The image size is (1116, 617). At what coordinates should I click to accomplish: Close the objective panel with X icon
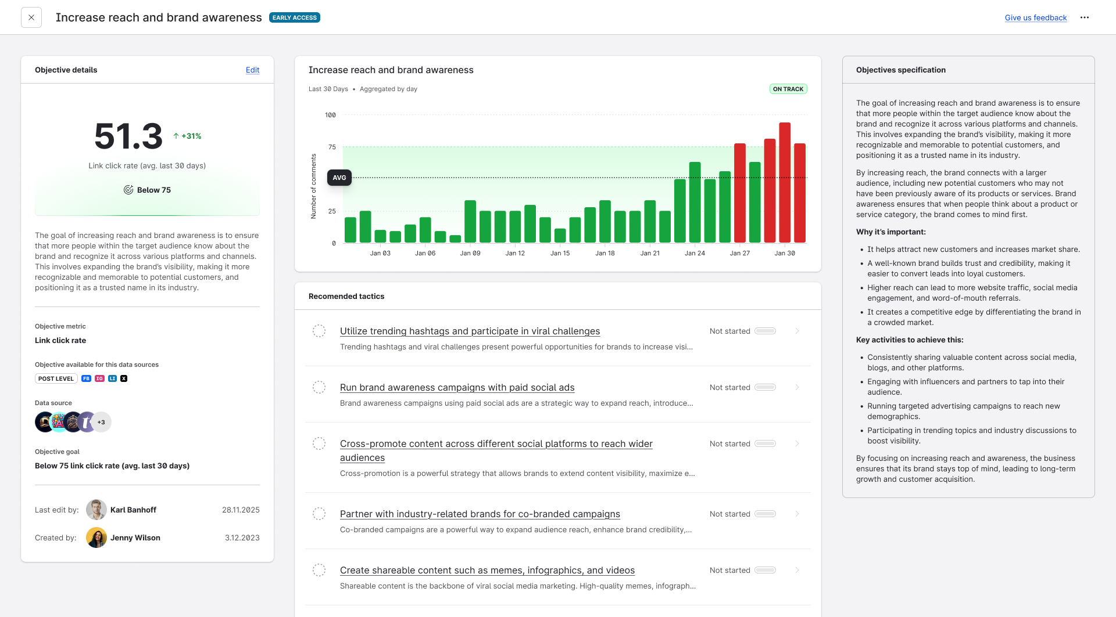(31, 17)
